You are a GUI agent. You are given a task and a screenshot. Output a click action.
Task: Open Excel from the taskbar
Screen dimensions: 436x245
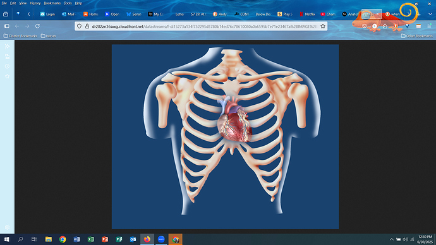coord(90,239)
